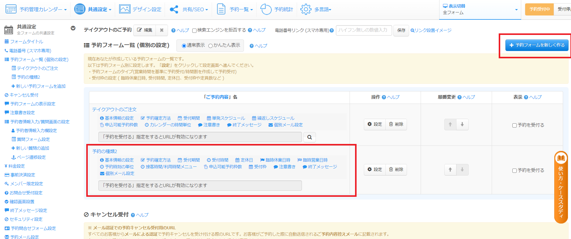The height and width of the screenshot is (239, 571).
Task: Open 基本情報の設定 for テイクアウトのご注文
Action: point(117,118)
